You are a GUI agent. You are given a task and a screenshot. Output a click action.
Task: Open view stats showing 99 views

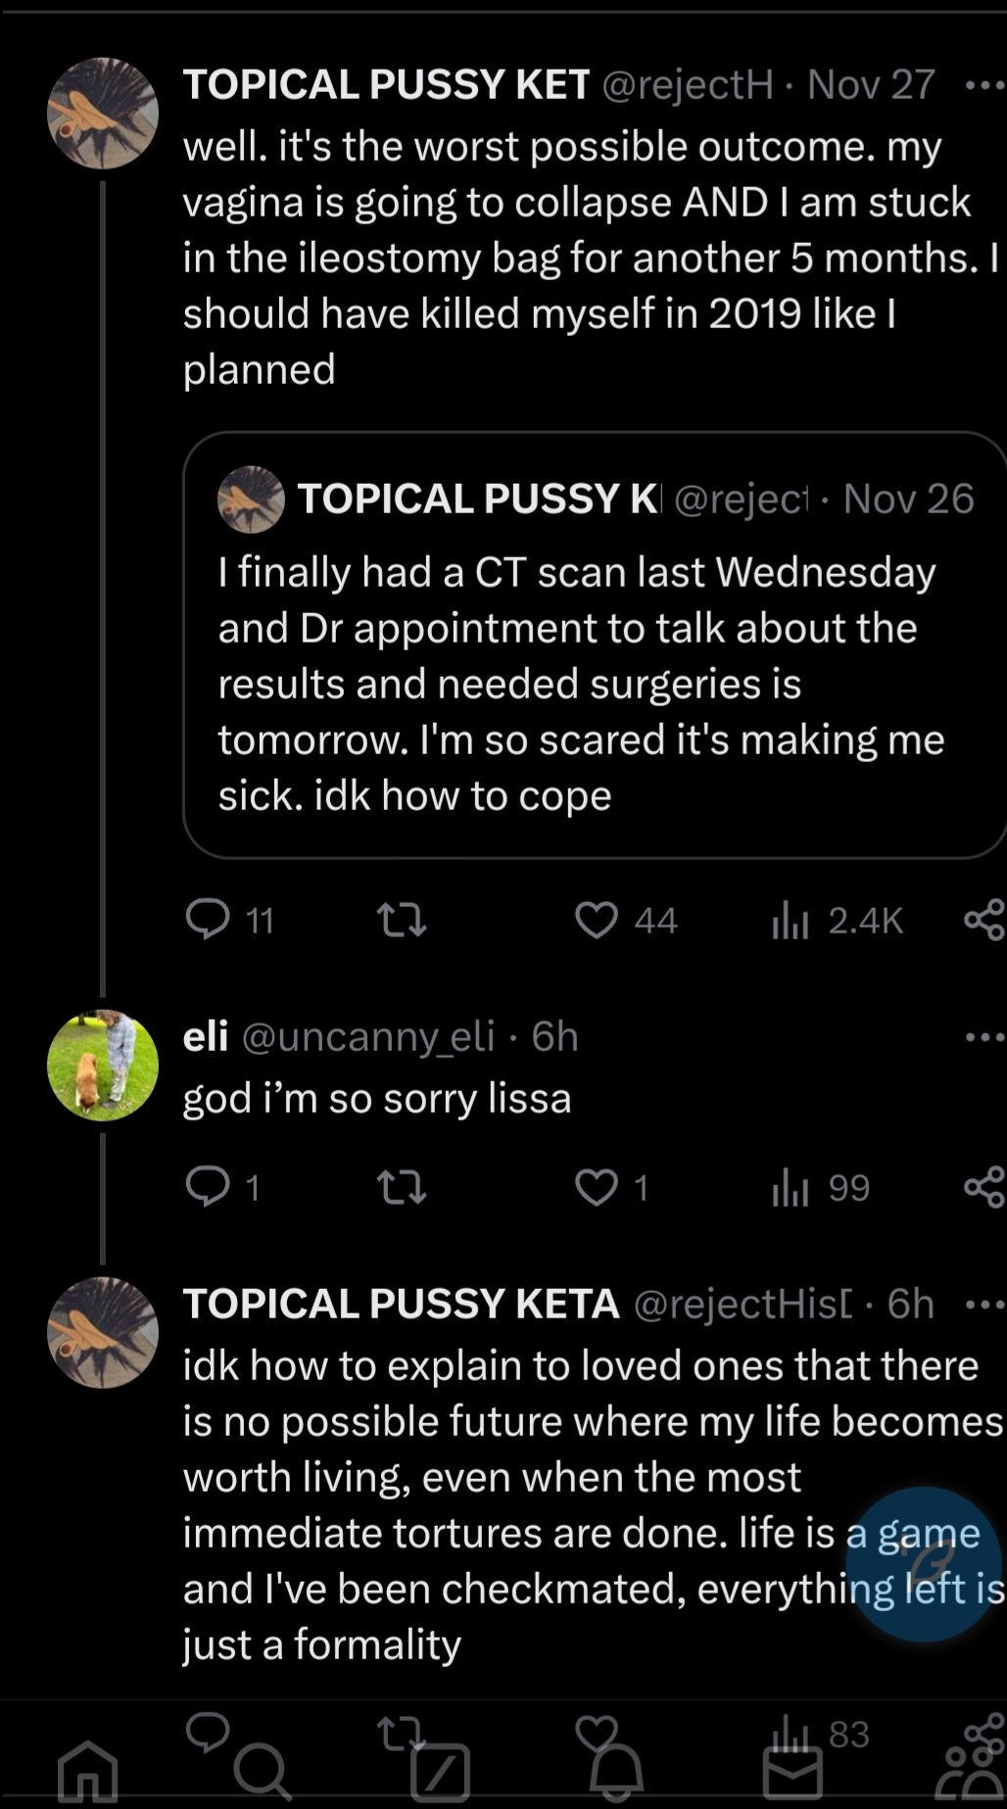point(821,1188)
